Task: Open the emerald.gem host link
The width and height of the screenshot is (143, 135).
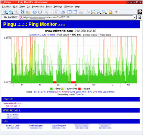Action: [13, 126]
